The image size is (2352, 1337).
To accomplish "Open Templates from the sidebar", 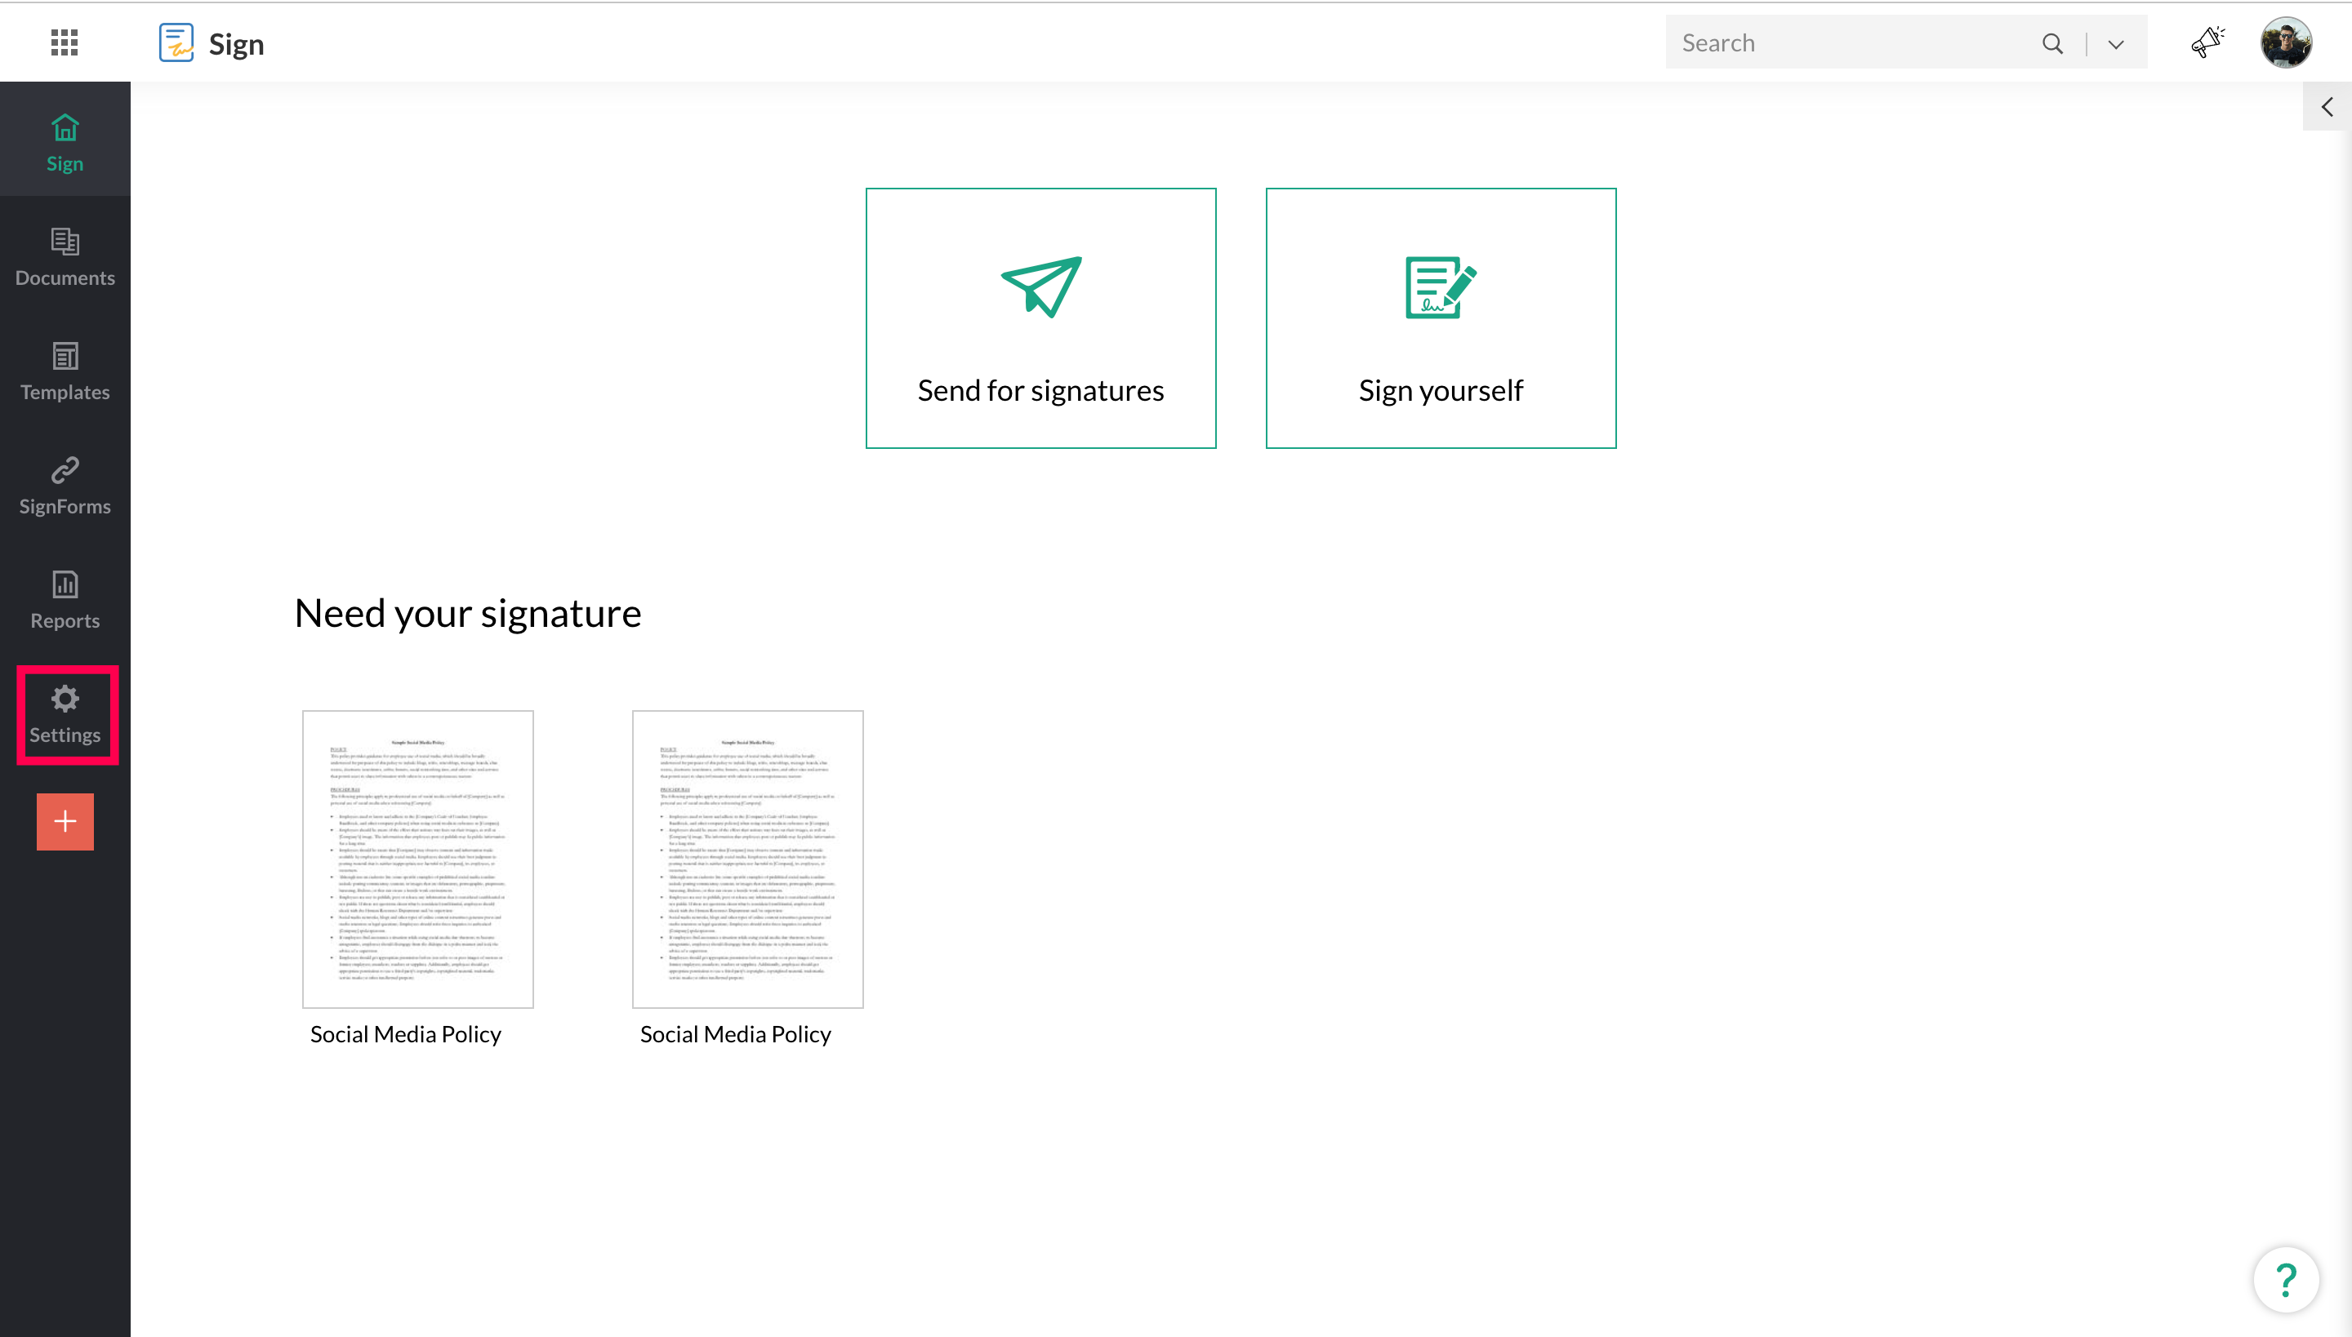I will (x=65, y=371).
